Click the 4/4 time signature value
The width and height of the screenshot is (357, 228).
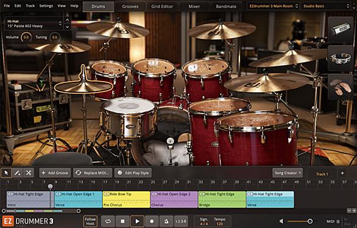pyautogui.click(x=203, y=224)
